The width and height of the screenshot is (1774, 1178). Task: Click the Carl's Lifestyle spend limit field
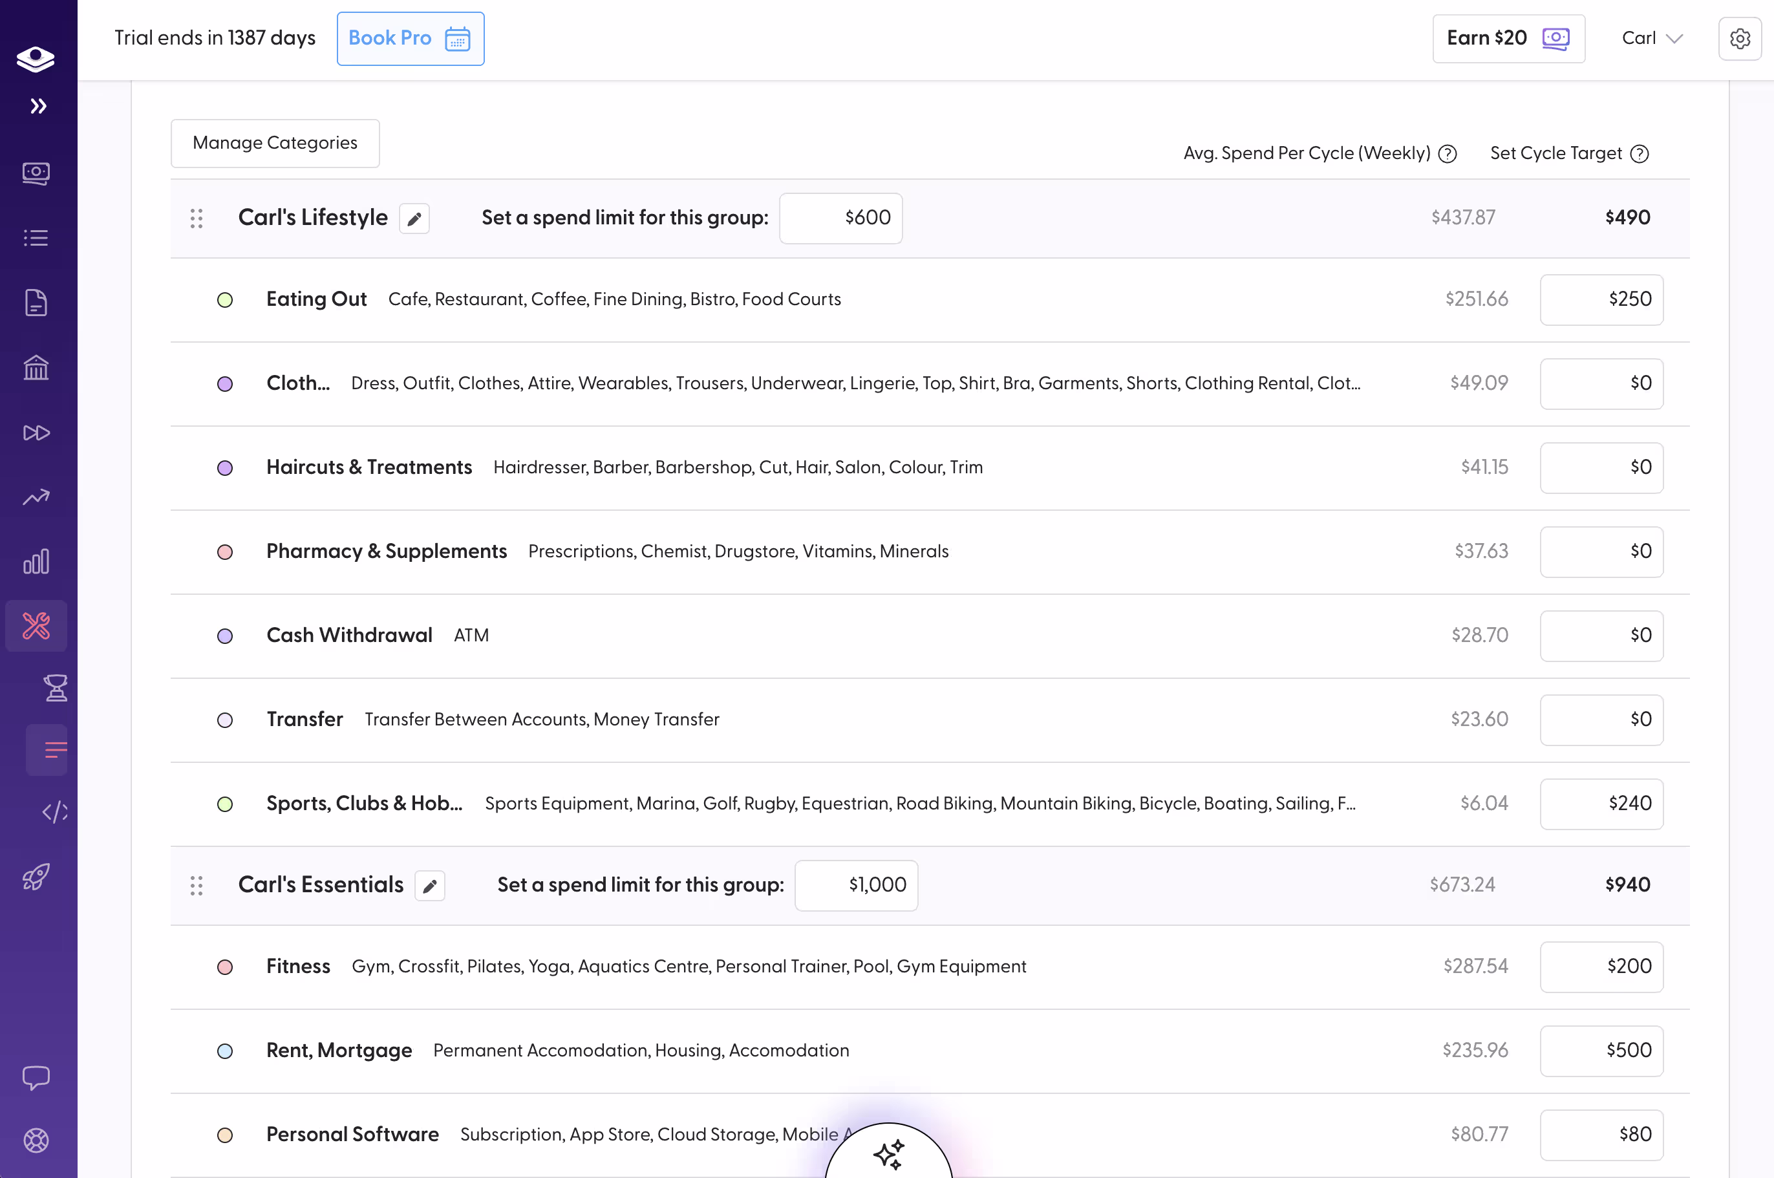840,219
